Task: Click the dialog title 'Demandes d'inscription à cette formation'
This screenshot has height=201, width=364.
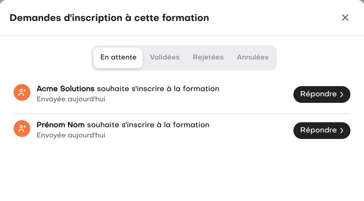Action: point(109,18)
